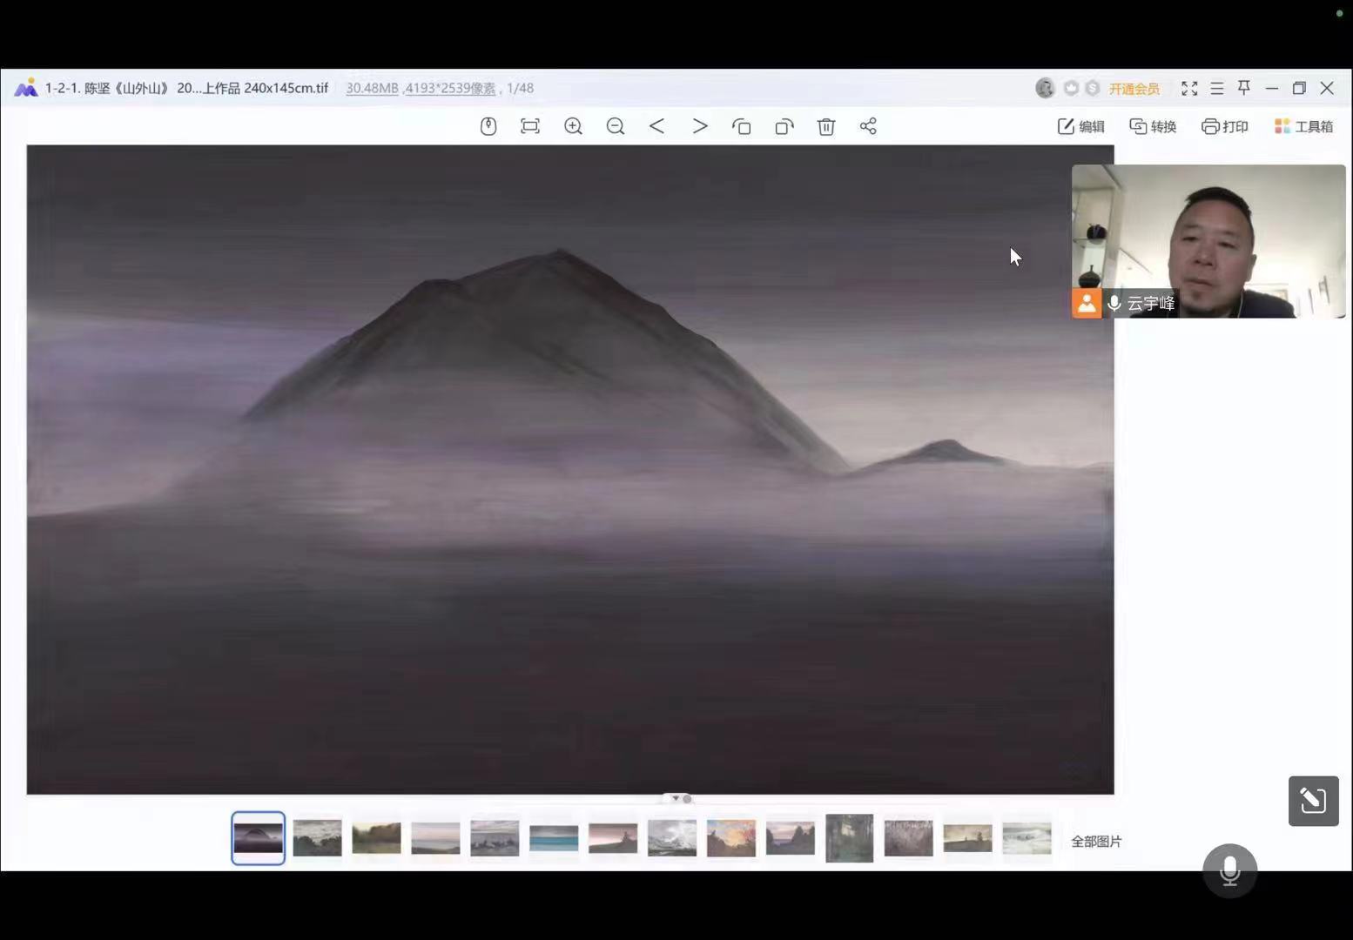Click the user avatar icon in the title bar
Screen dimensions: 1353x940
point(1045,88)
